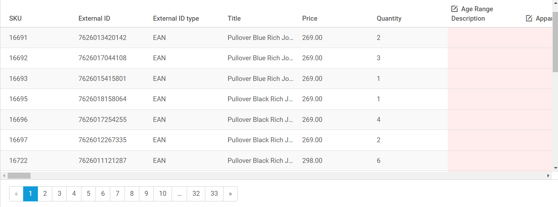Jump to page 33

pyautogui.click(x=214, y=194)
